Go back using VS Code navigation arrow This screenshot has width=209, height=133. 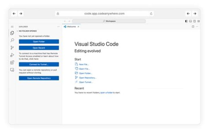(65, 21)
